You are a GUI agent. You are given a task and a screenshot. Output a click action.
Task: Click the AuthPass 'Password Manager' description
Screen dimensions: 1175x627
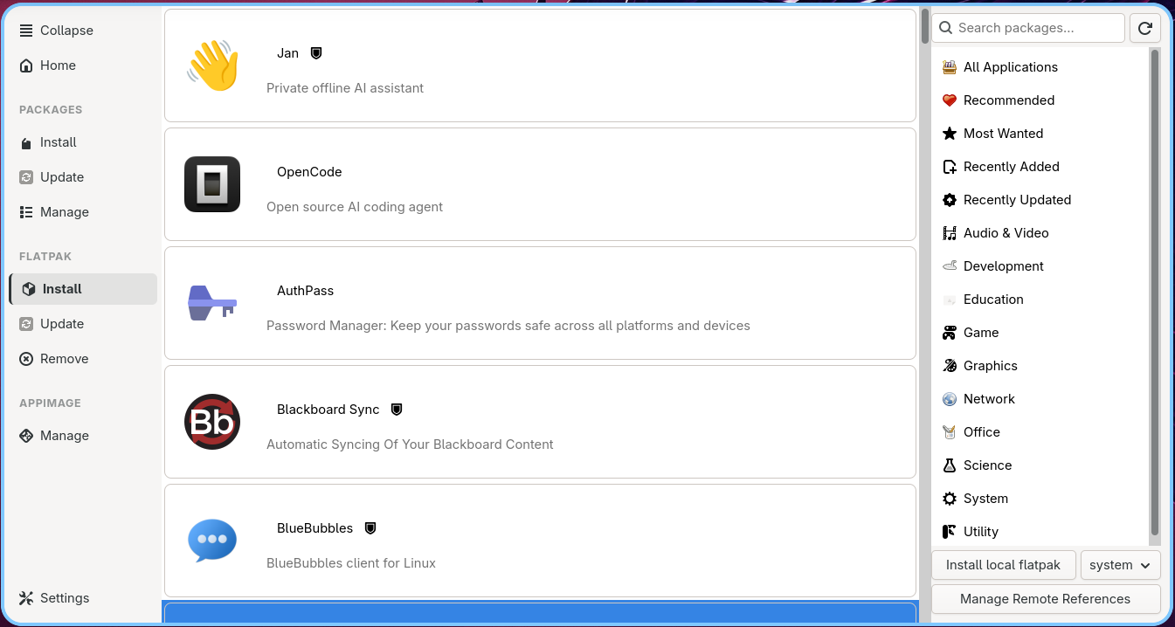pos(508,326)
